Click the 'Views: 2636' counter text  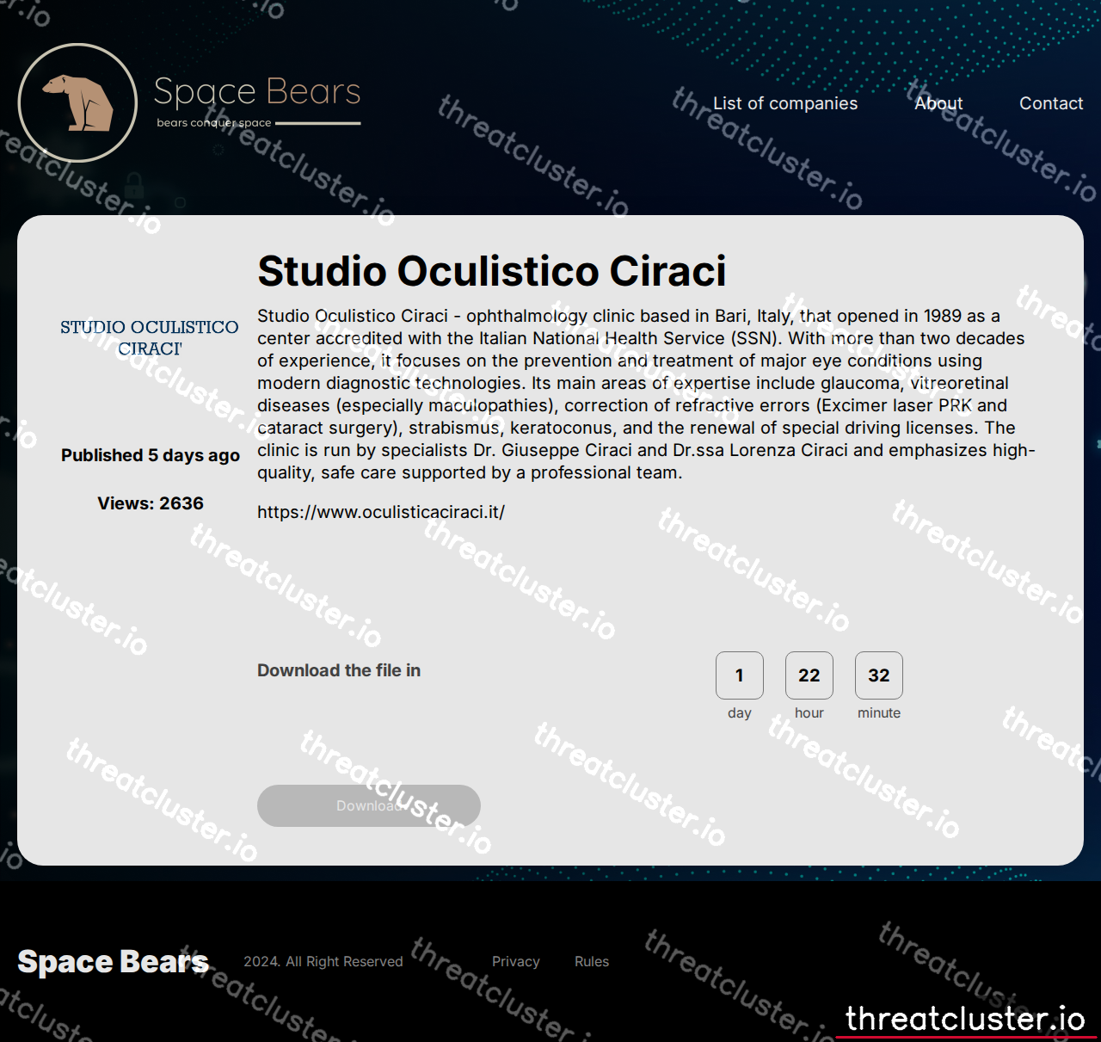151,503
